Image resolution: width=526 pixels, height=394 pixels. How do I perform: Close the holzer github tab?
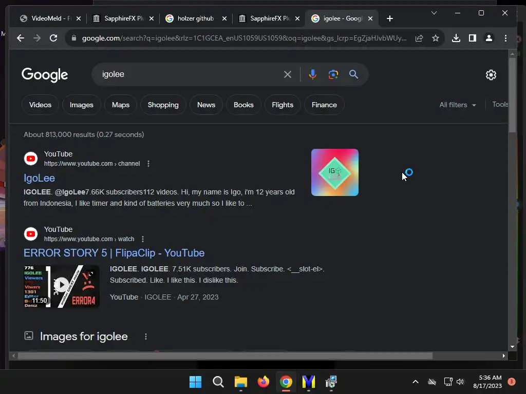[x=224, y=18]
